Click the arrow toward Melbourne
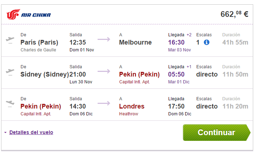Screen dimensions: 264x161 pyautogui.click(x=104, y=39)
